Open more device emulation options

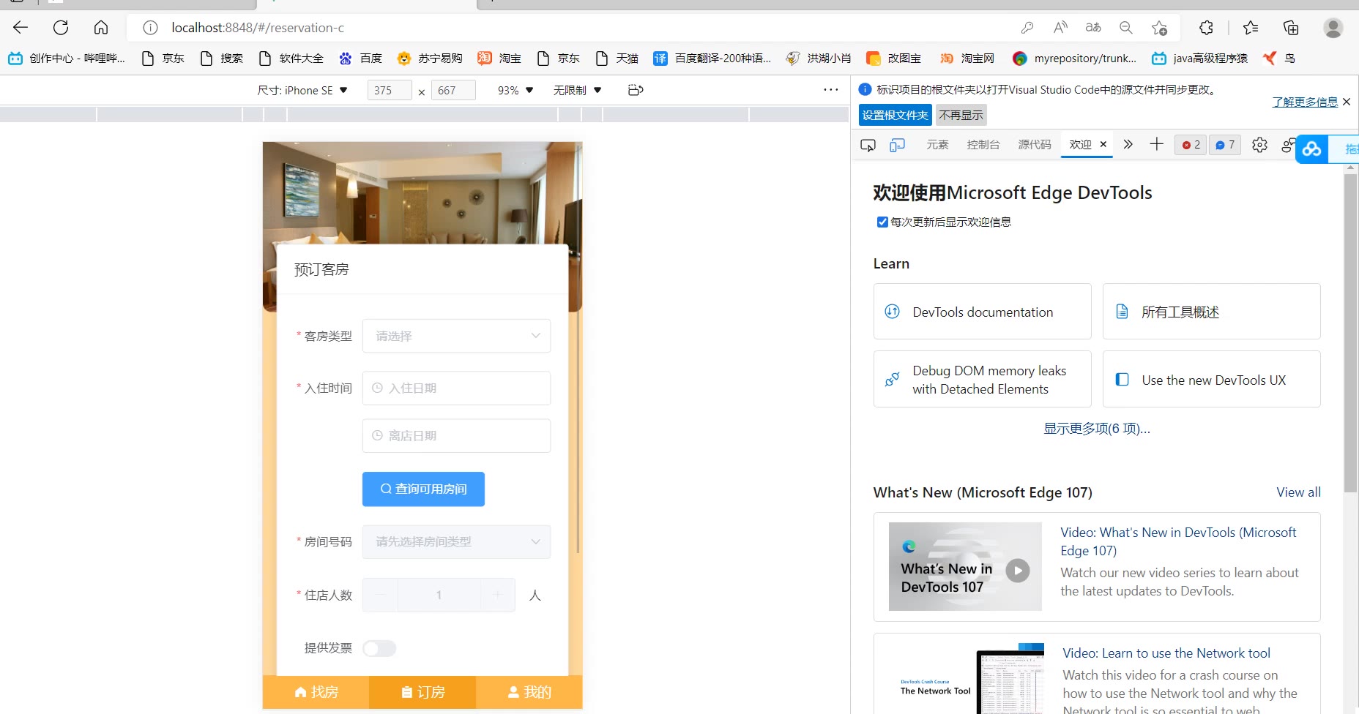click(830, 90)
